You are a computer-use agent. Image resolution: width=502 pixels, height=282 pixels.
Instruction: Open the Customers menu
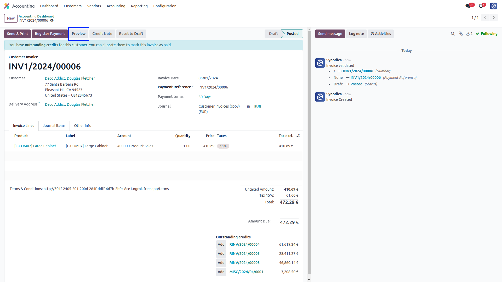tap(73, 6)
